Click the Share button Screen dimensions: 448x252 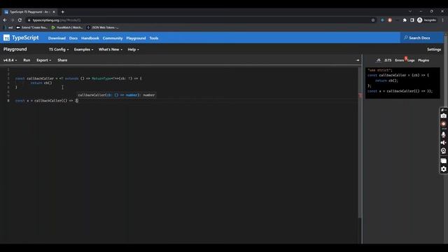pos(62,60)
